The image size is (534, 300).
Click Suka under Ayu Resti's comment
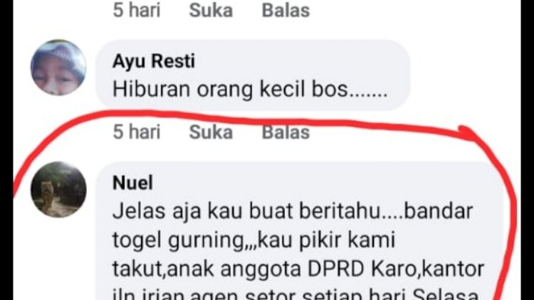[211, 132]
